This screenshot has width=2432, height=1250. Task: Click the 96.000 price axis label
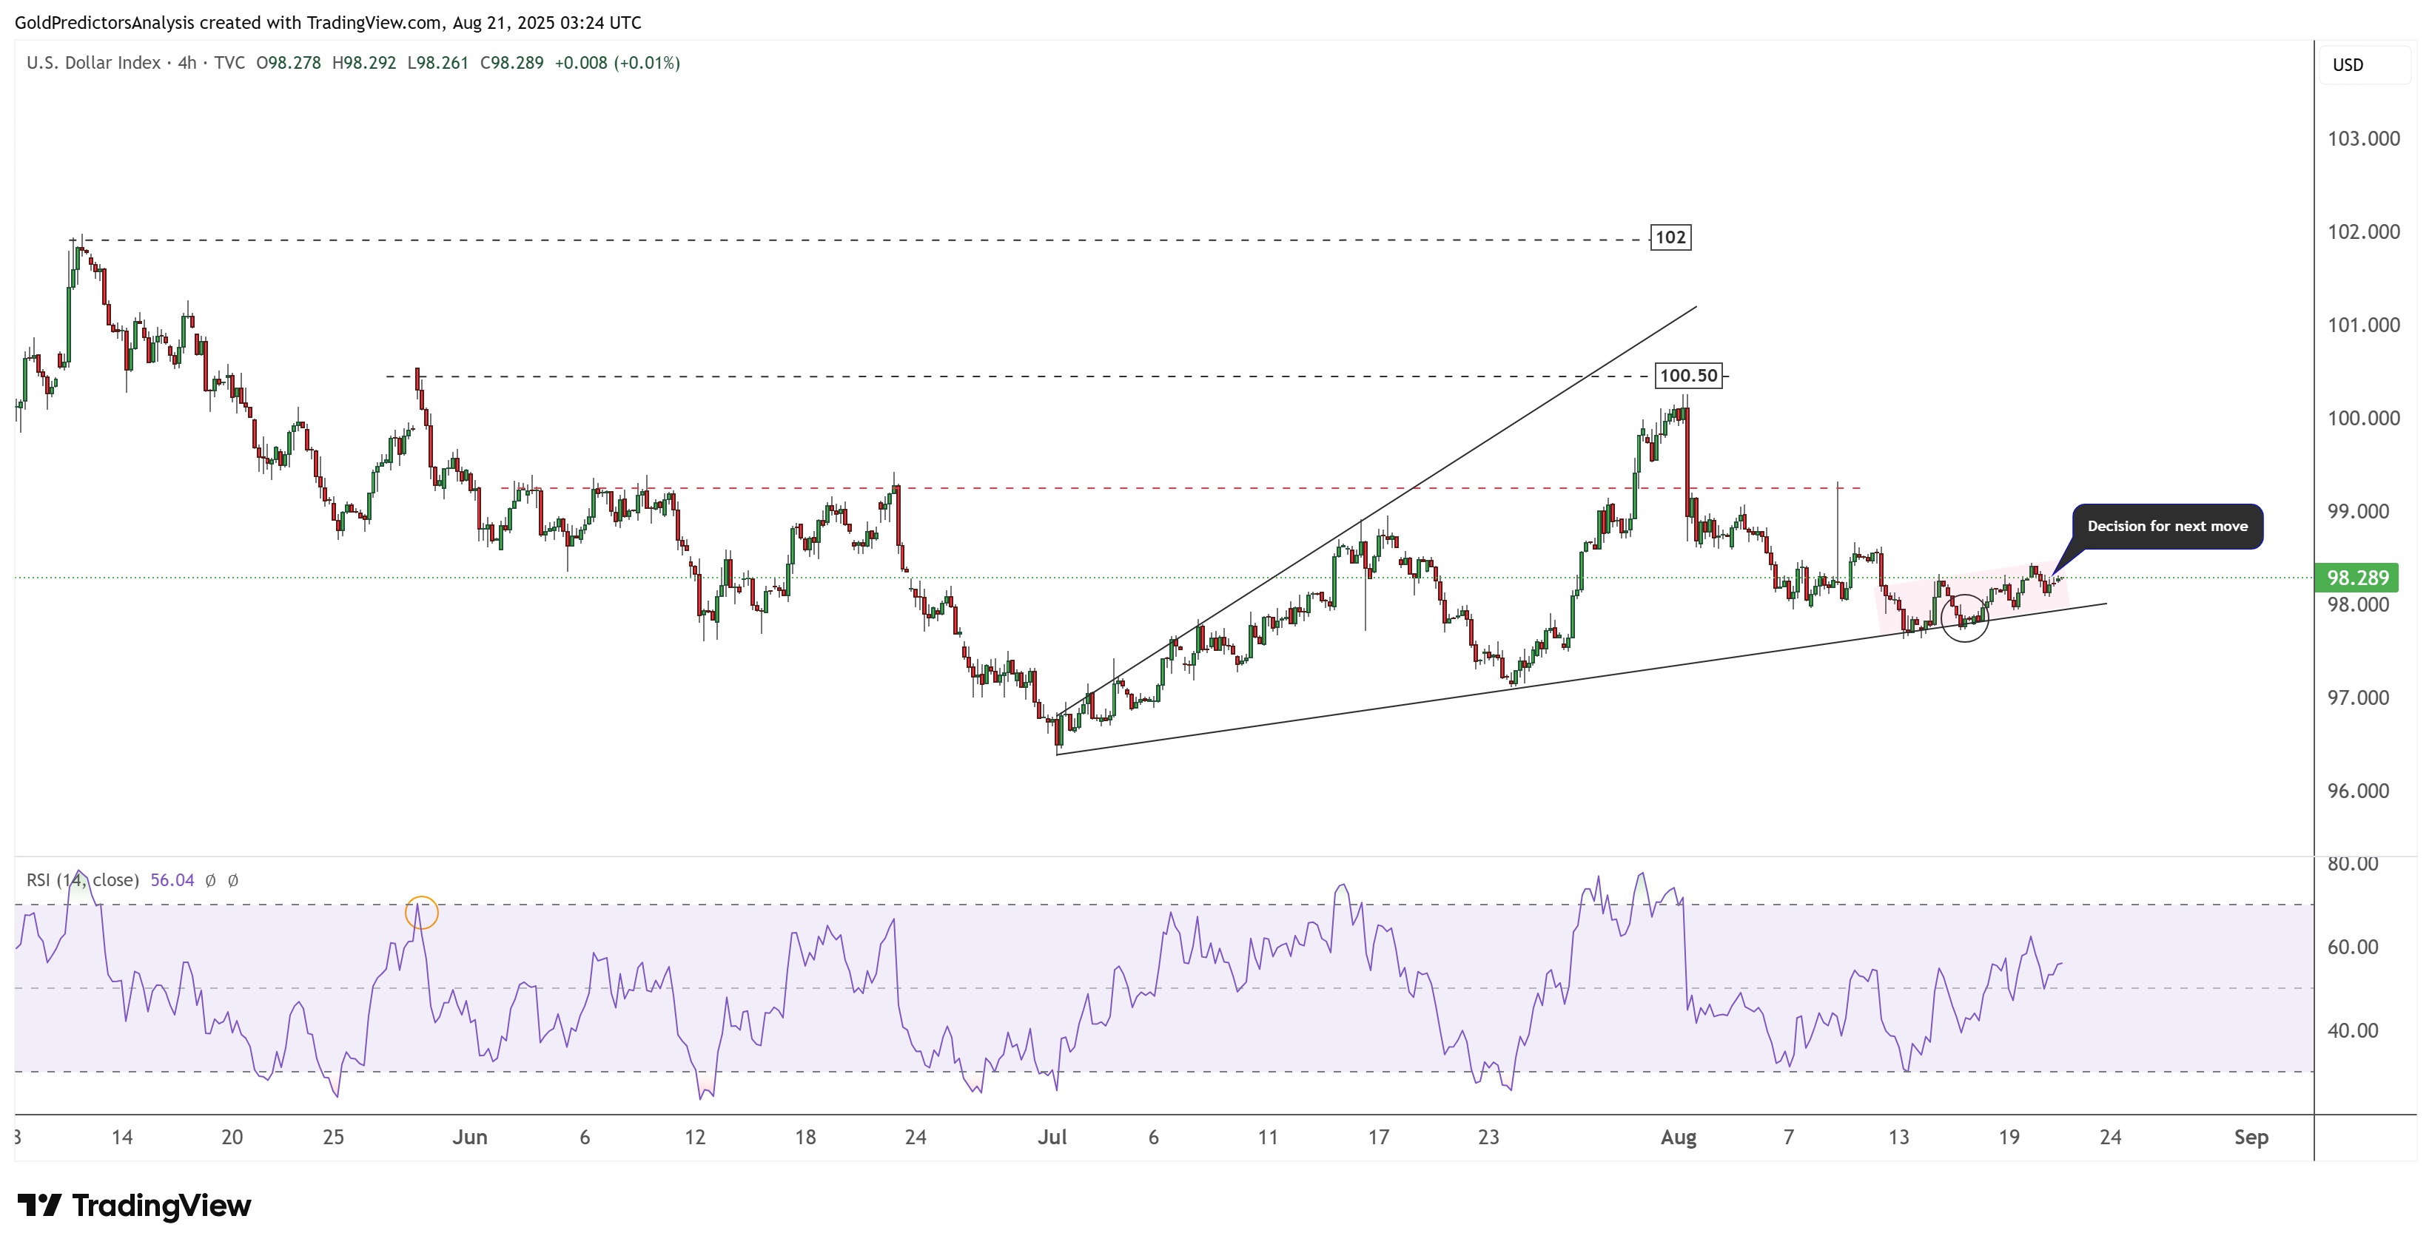[x=2357, y=791]
